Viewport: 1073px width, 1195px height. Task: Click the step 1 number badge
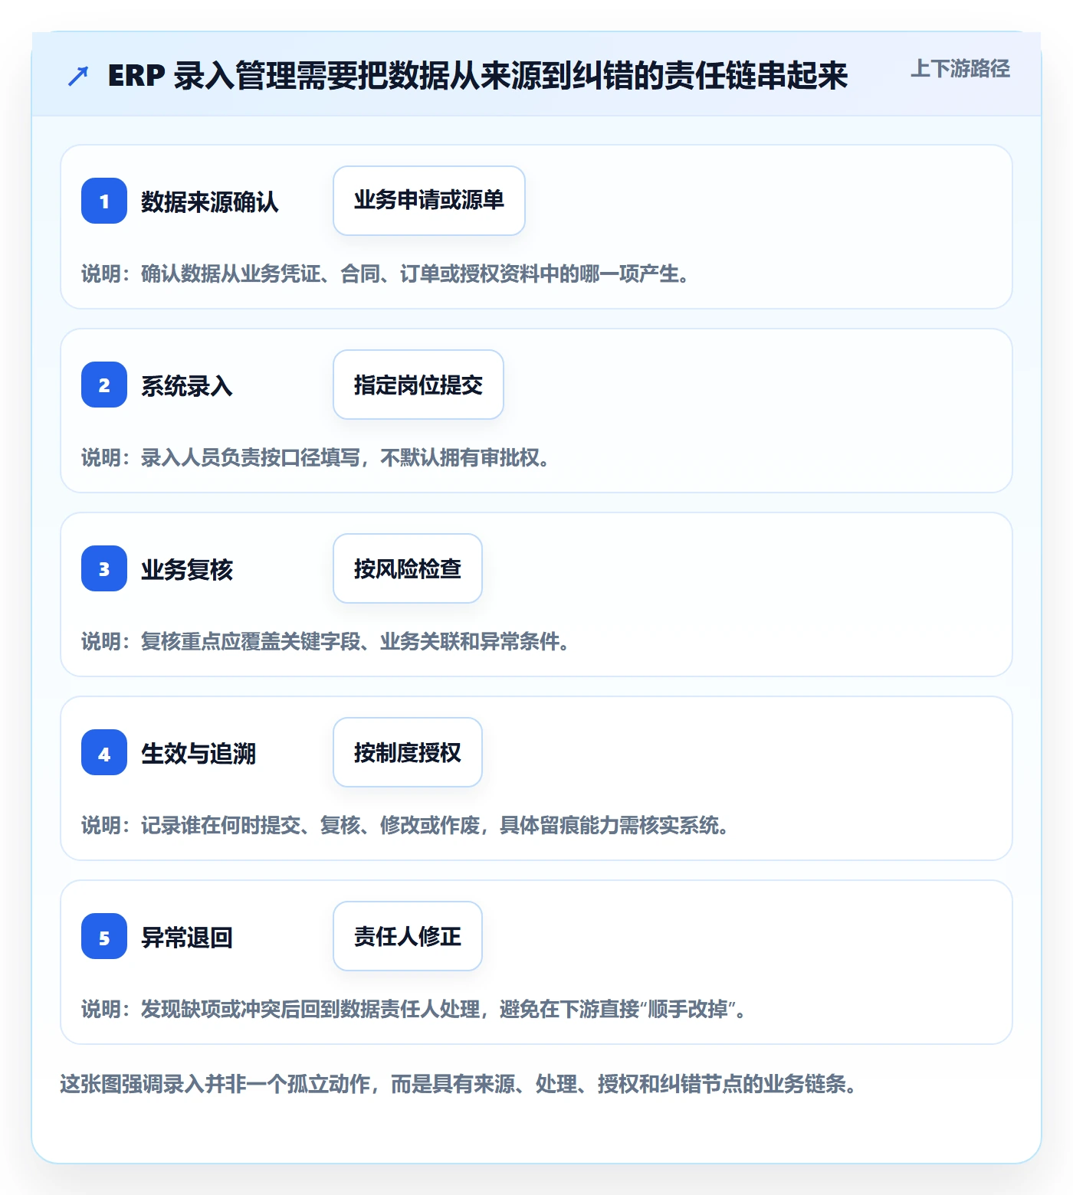tap(104, 201)
